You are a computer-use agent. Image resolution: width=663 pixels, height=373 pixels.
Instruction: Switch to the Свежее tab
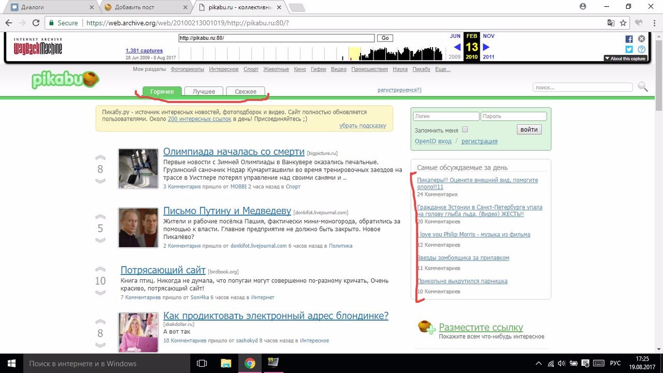point(246,91)
